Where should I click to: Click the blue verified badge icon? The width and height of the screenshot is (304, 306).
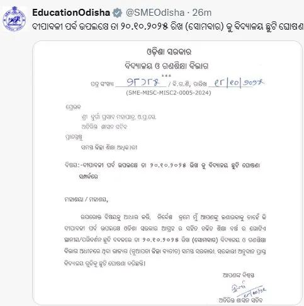118,13
